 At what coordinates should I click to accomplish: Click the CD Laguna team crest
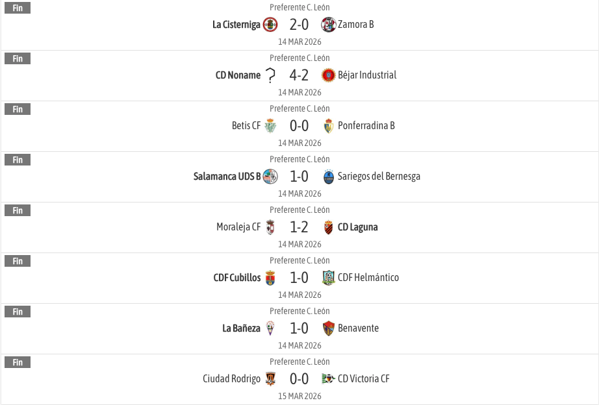point(328,227)
